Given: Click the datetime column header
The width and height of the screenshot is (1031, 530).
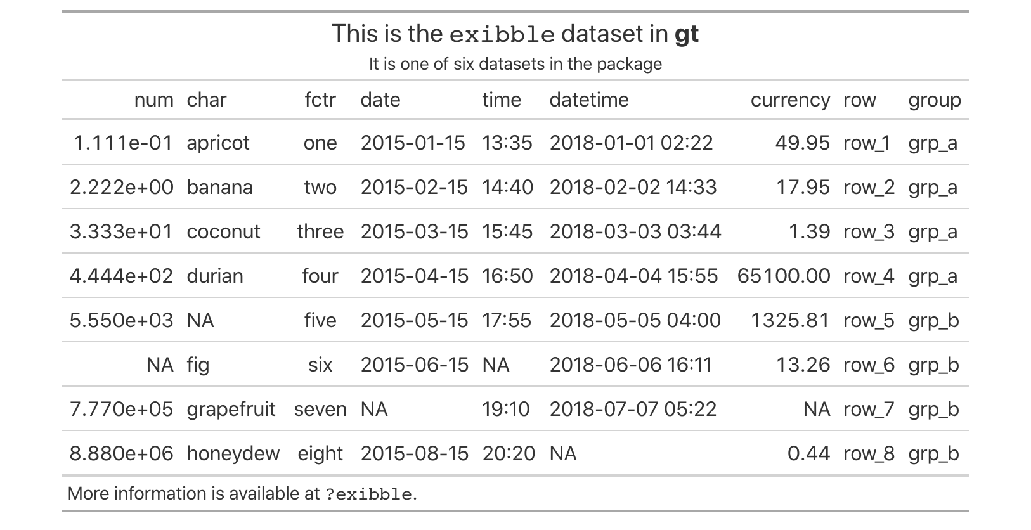Looking at the screenshot, I should pyautogui.click(x=588, y=100).
